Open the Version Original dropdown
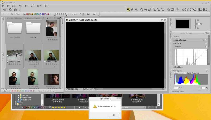 (195, 33)
